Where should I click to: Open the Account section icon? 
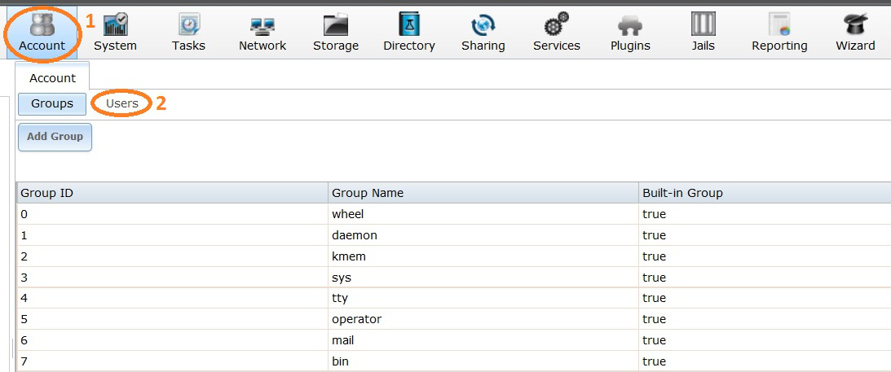click(42, 24)
